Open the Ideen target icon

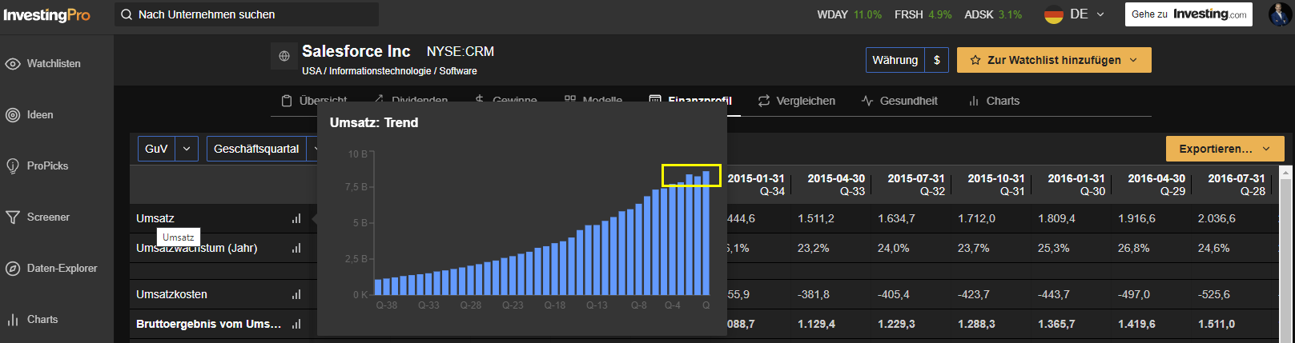(13, 115)
